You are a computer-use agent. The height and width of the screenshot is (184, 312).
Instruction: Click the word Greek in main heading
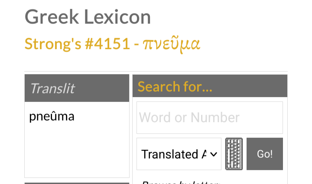(52, 17)
